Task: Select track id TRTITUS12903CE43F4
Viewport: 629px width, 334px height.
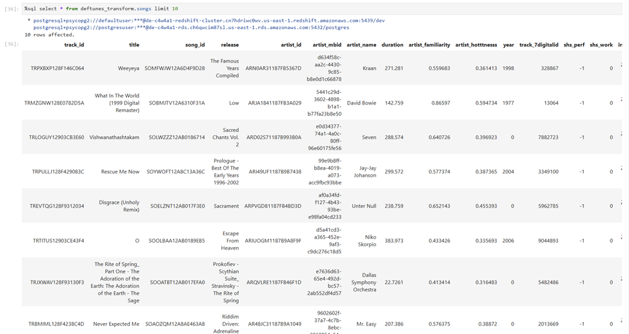Action: (59, 241)
